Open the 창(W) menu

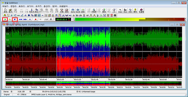55,6
